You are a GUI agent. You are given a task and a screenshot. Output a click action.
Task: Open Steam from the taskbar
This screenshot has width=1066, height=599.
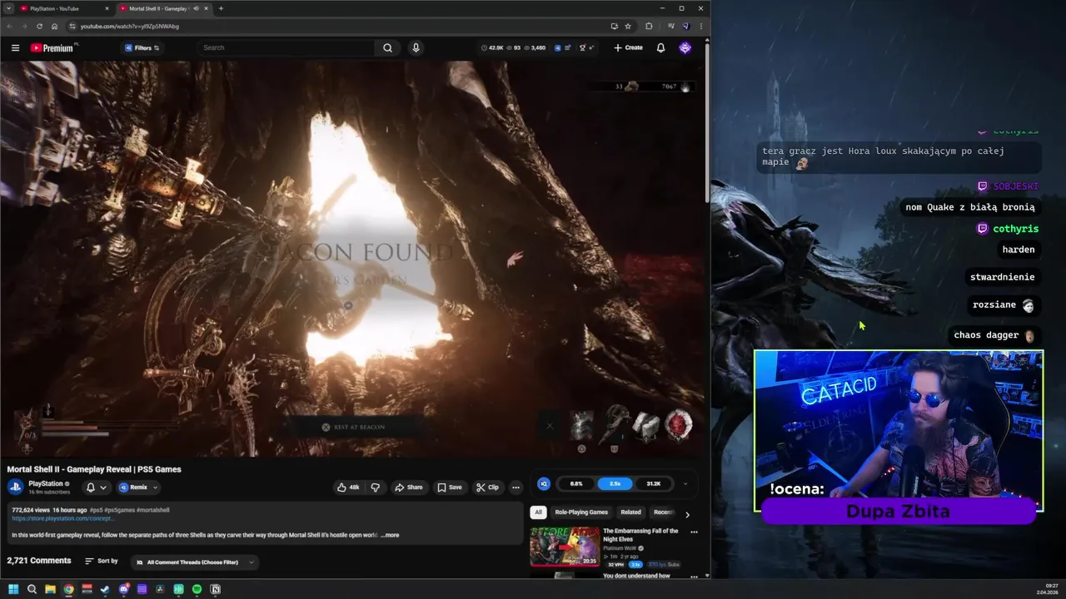coord(105,589)
